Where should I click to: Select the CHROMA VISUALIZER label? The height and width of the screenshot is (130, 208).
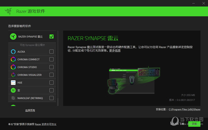(29, 75)
